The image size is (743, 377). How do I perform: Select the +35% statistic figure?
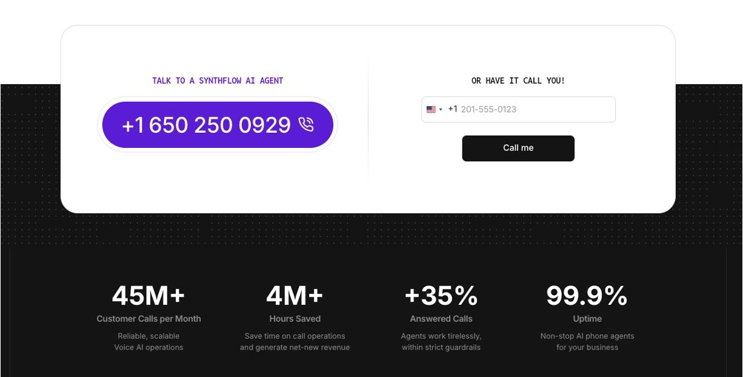(x=441, y=296)
